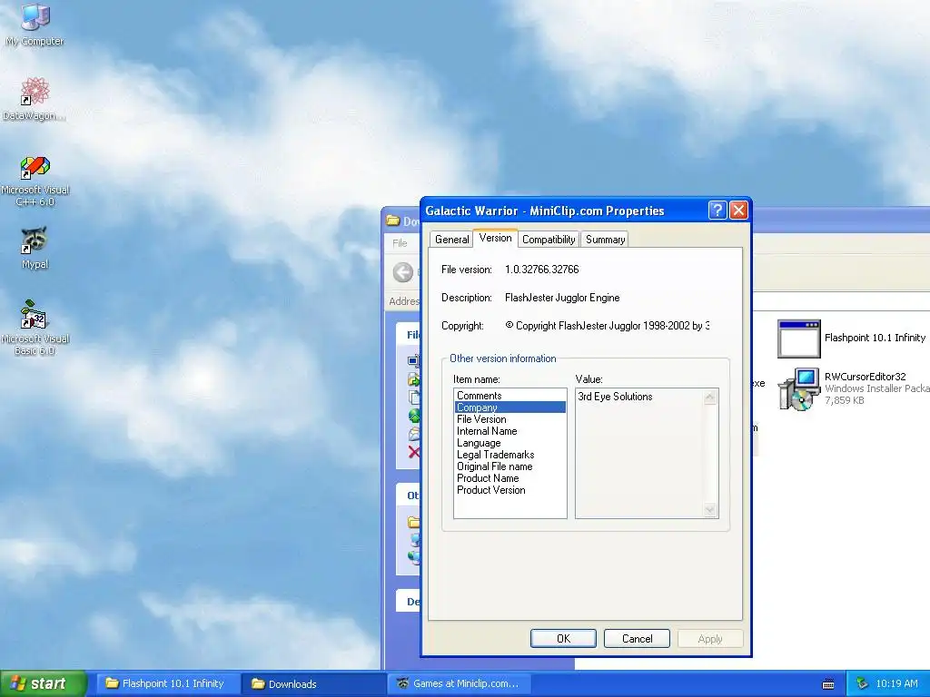Click the 3rd Eye Solutions value text
Image resolution: width=930 pixels, height=697 pixels.
click(x=615, y=397)
